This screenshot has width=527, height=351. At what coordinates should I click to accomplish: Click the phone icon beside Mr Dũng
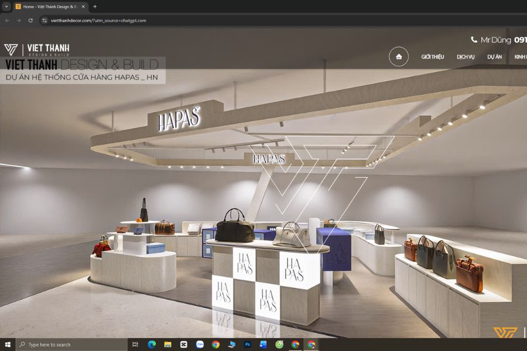[474, 40]
